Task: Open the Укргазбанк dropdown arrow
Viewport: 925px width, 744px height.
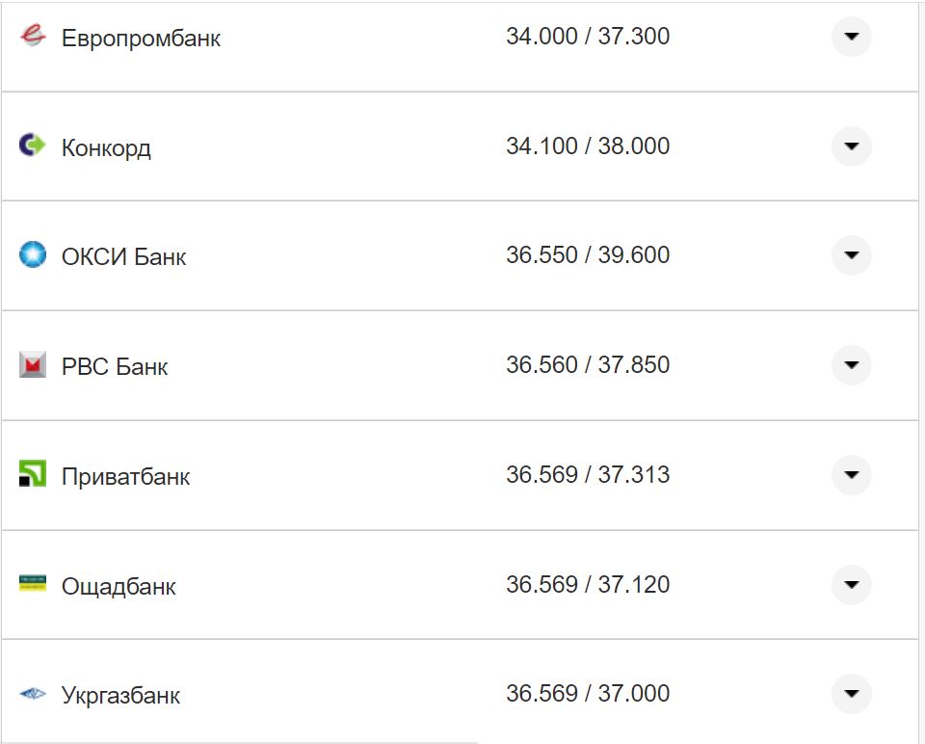Action: pyautogui.click(x=851, y=694)
